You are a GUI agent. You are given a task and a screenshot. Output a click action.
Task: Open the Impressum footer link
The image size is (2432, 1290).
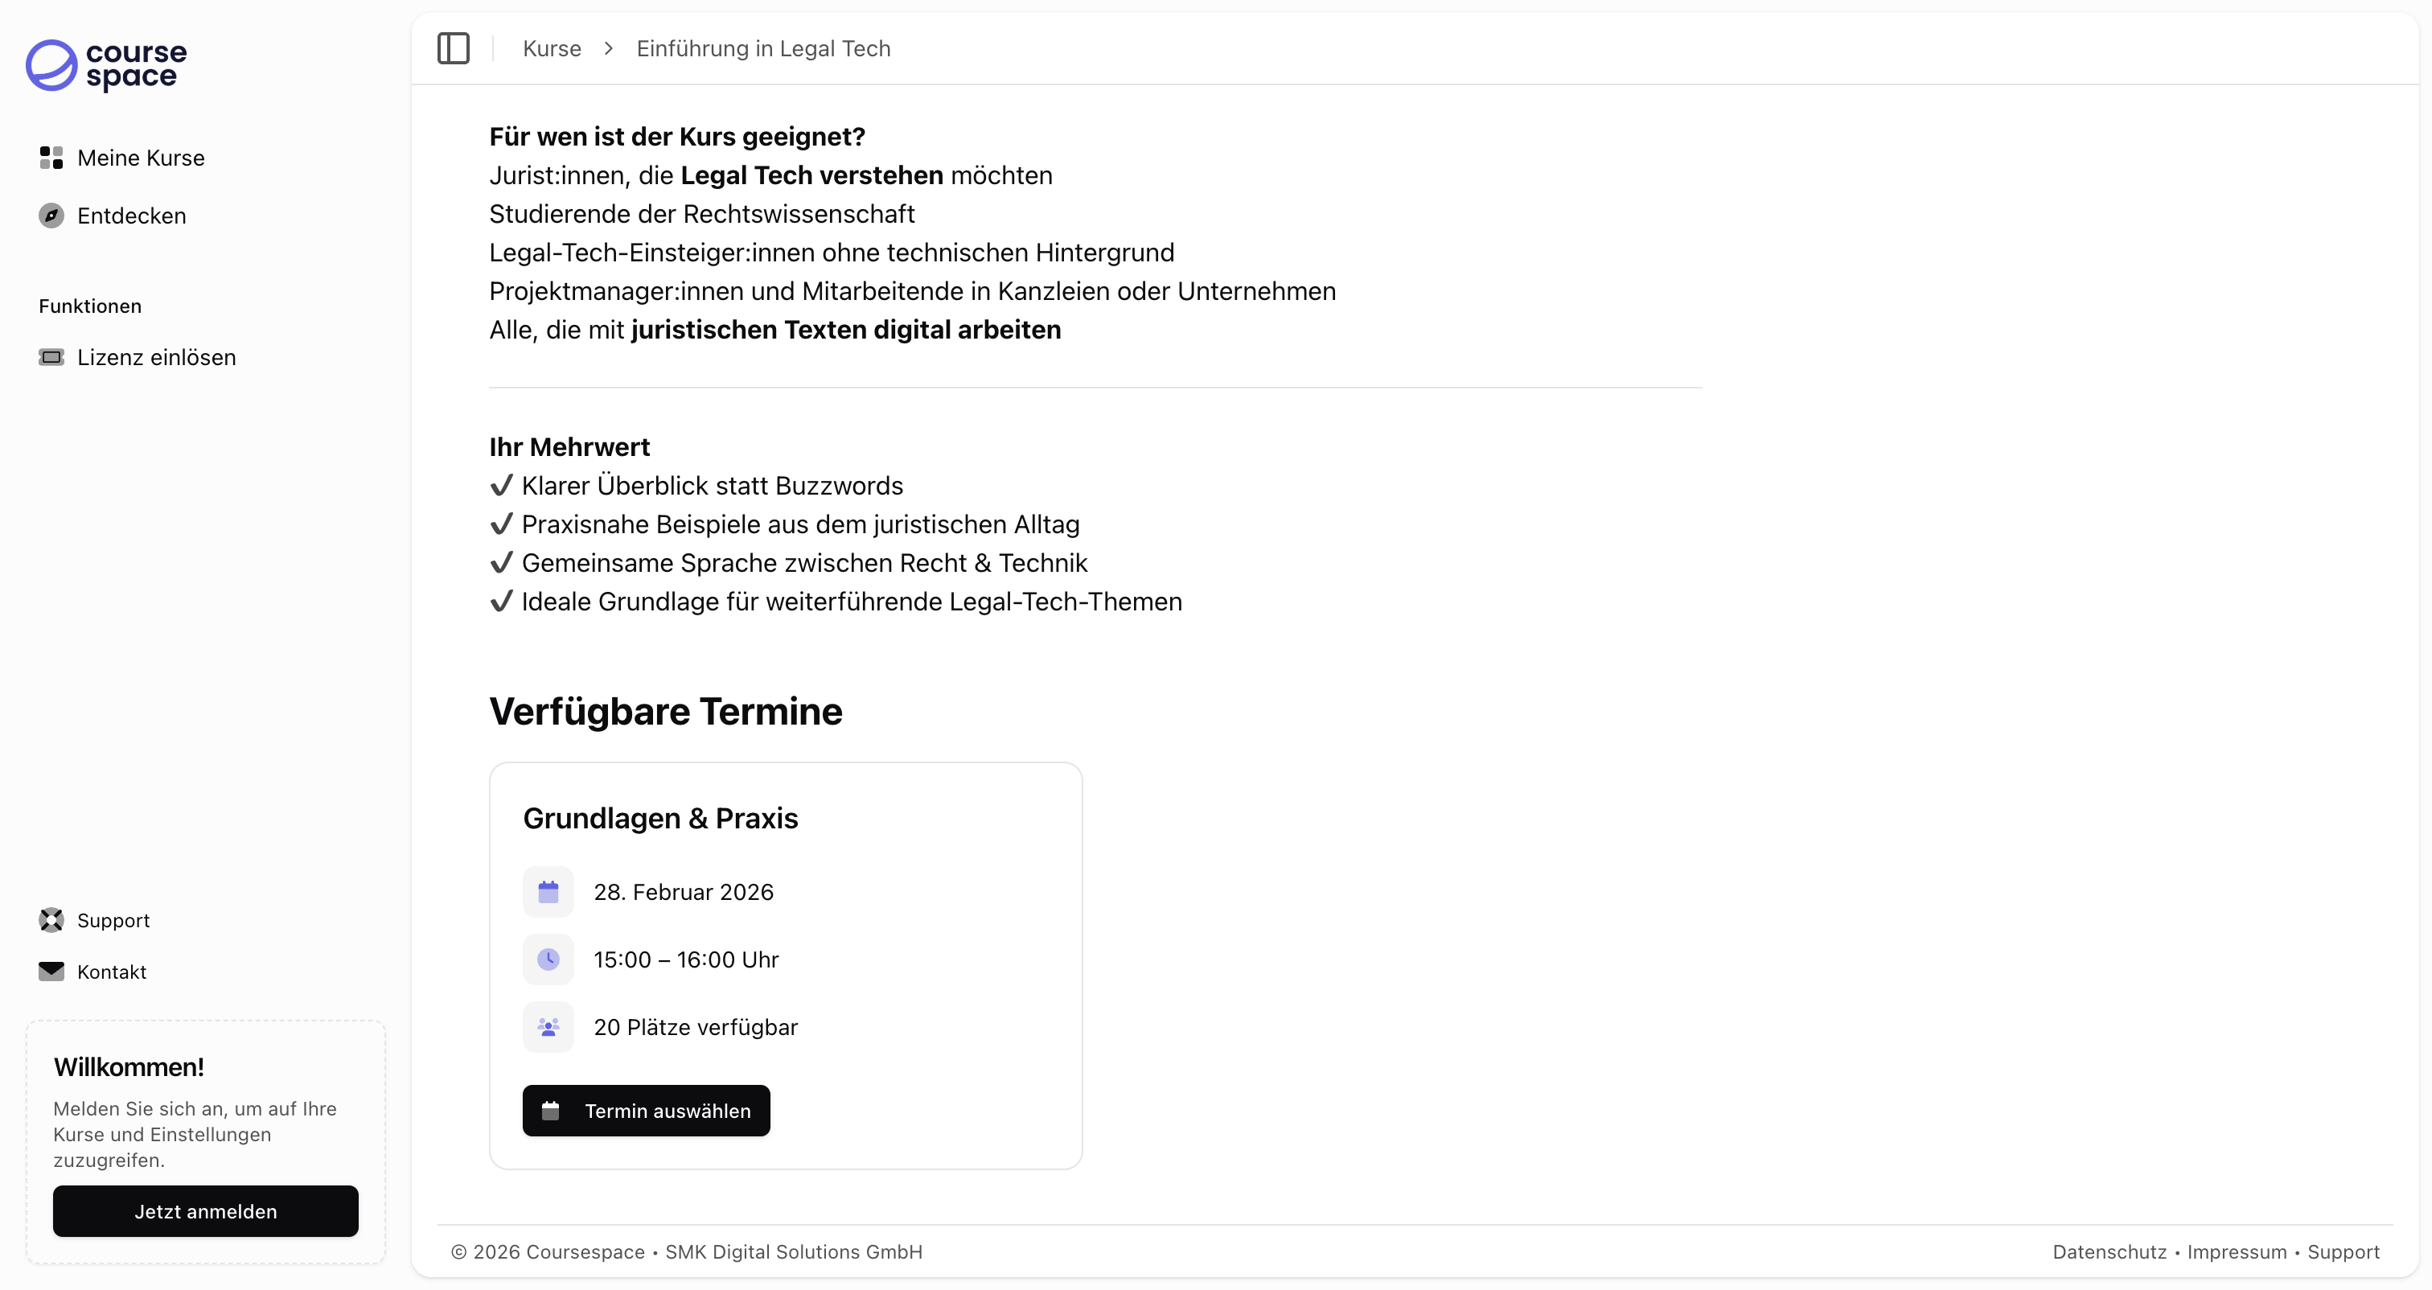2237,1251
